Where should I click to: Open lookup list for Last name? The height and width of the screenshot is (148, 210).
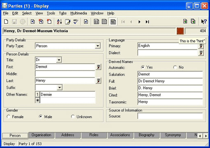point(98,81)
